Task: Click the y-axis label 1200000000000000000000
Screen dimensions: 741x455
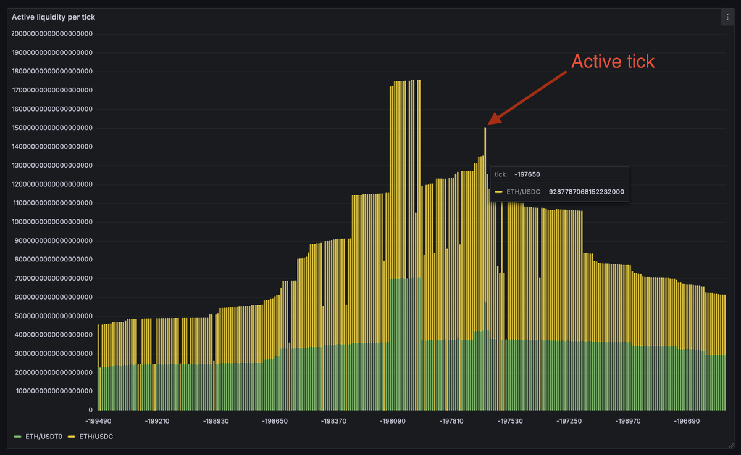Action: [x=52, y=184]
